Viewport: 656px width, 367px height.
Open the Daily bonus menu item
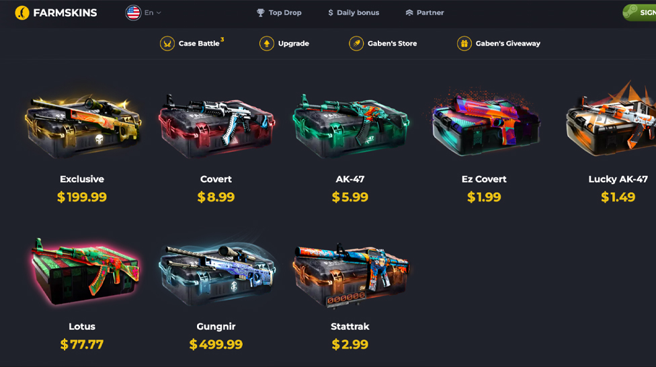[x=354, y=13]
